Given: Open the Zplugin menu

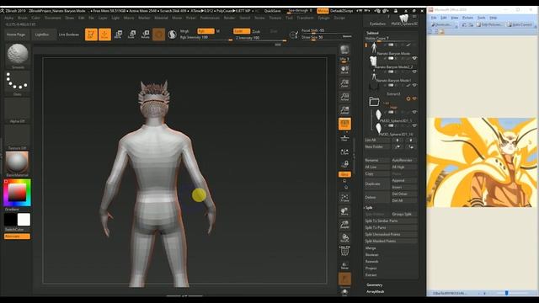Looking at the screenshot, I should [x=323, y=18].
